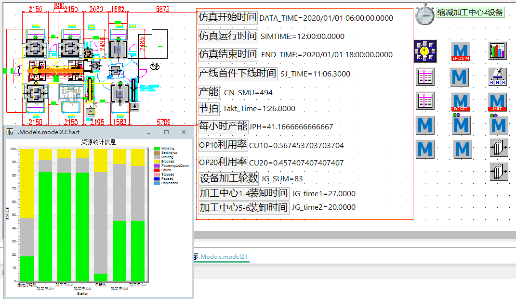Open the ENDSIM method icon

[461, 51]
